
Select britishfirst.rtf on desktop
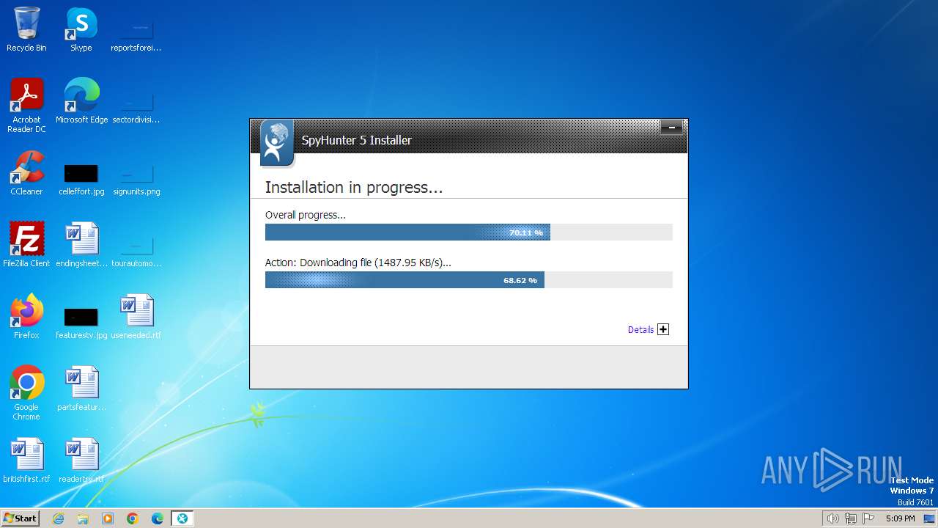click(x=26, y=460)
